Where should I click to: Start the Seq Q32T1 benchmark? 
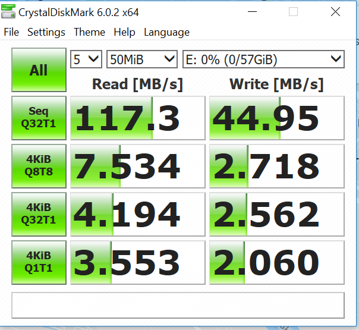click(x=39, y=118)
